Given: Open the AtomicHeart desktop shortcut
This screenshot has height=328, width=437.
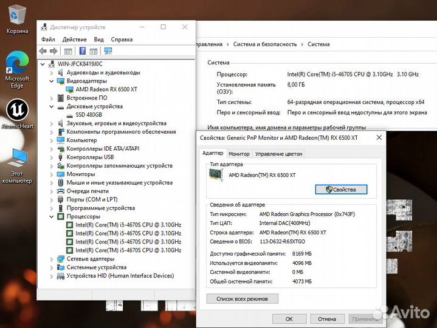Looking at the screenshot, I should click(x=17, y=114).
